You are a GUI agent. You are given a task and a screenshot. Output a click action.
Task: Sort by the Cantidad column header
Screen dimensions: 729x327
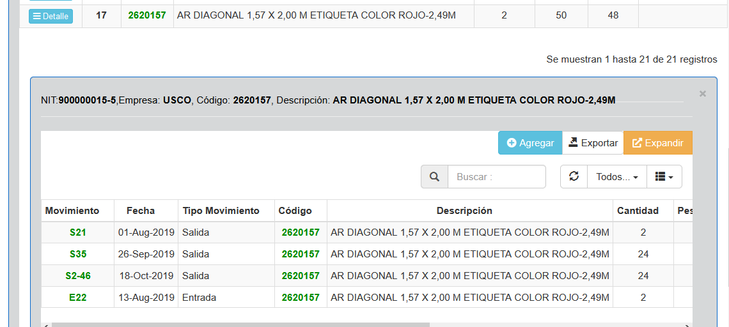click(637, 211)
